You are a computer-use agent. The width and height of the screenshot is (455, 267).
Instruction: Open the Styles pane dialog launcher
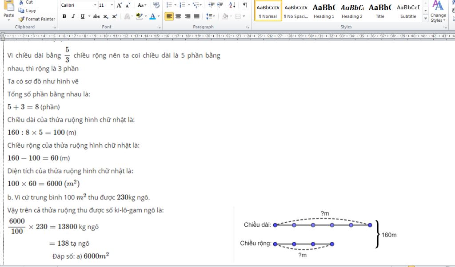pyautogui.click(x=445, y=27)
